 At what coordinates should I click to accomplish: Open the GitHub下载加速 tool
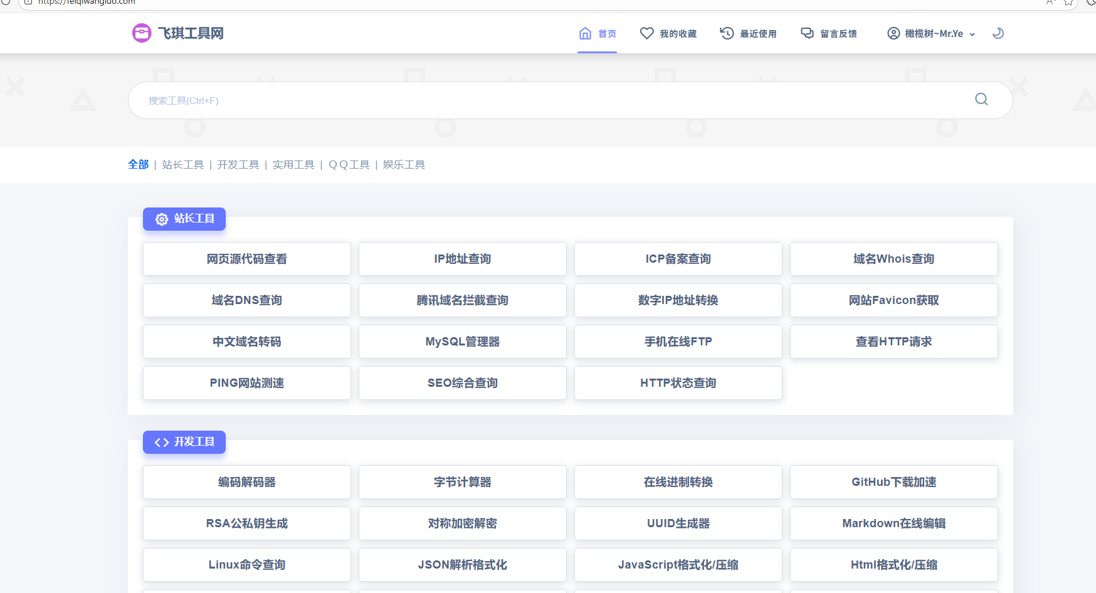click(893, 482)
